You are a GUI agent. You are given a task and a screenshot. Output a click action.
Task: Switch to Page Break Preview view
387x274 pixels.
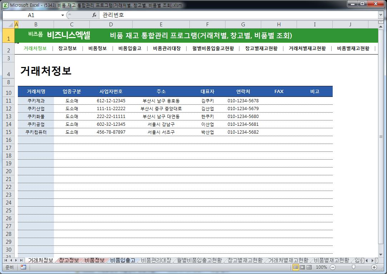[x=309, y=267]
